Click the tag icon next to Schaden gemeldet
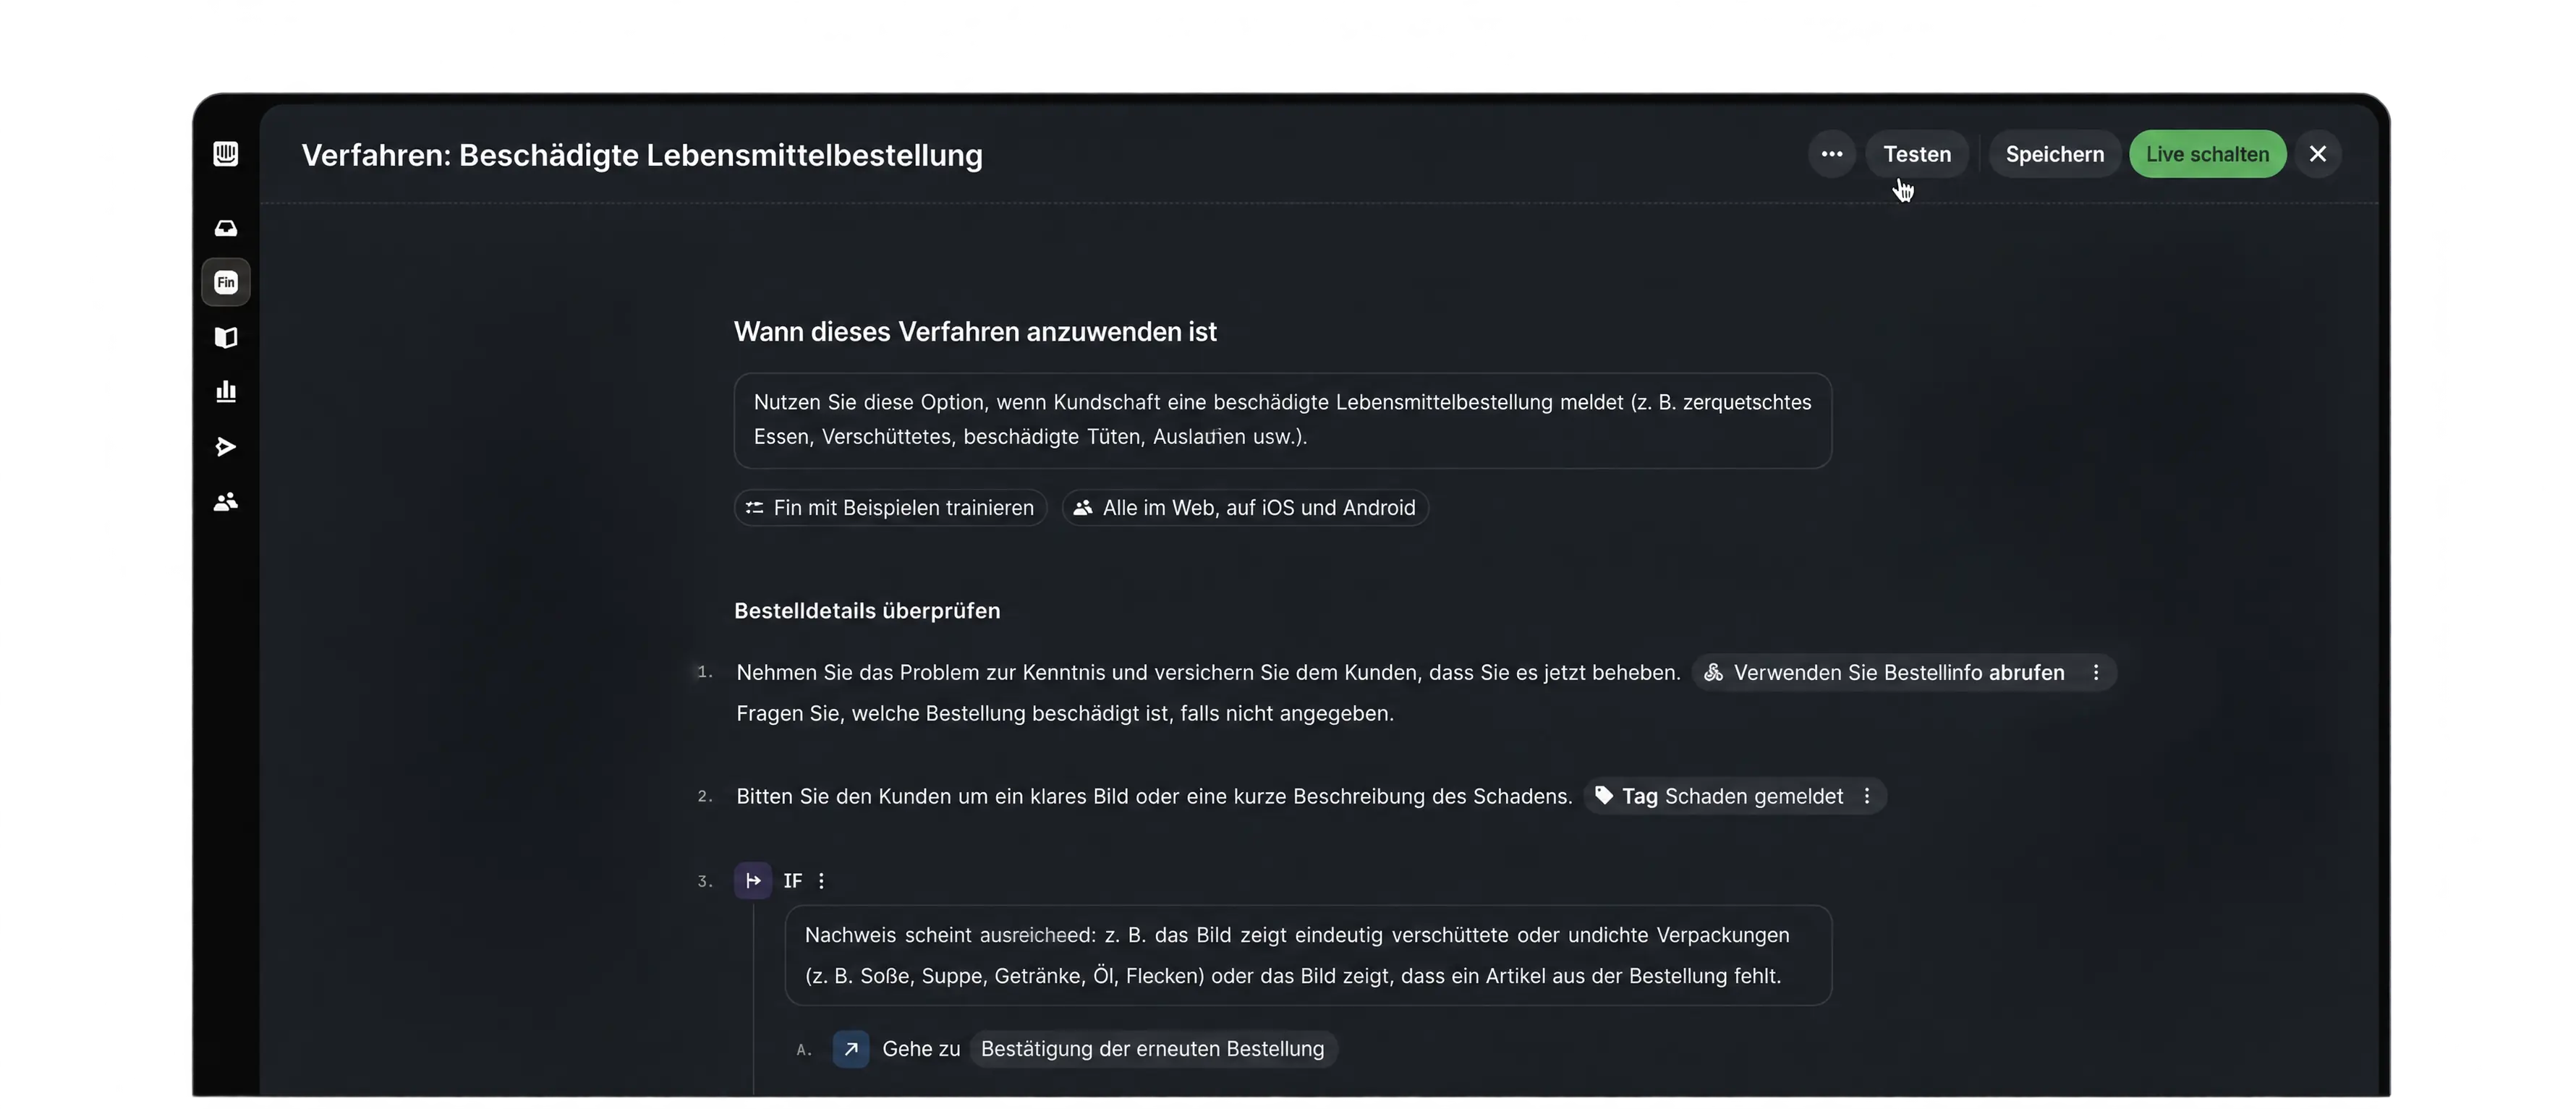This screenshot has height=1109, width=2576. coord(1604,795)
